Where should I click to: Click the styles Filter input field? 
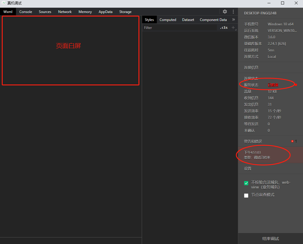click(180, 27)
